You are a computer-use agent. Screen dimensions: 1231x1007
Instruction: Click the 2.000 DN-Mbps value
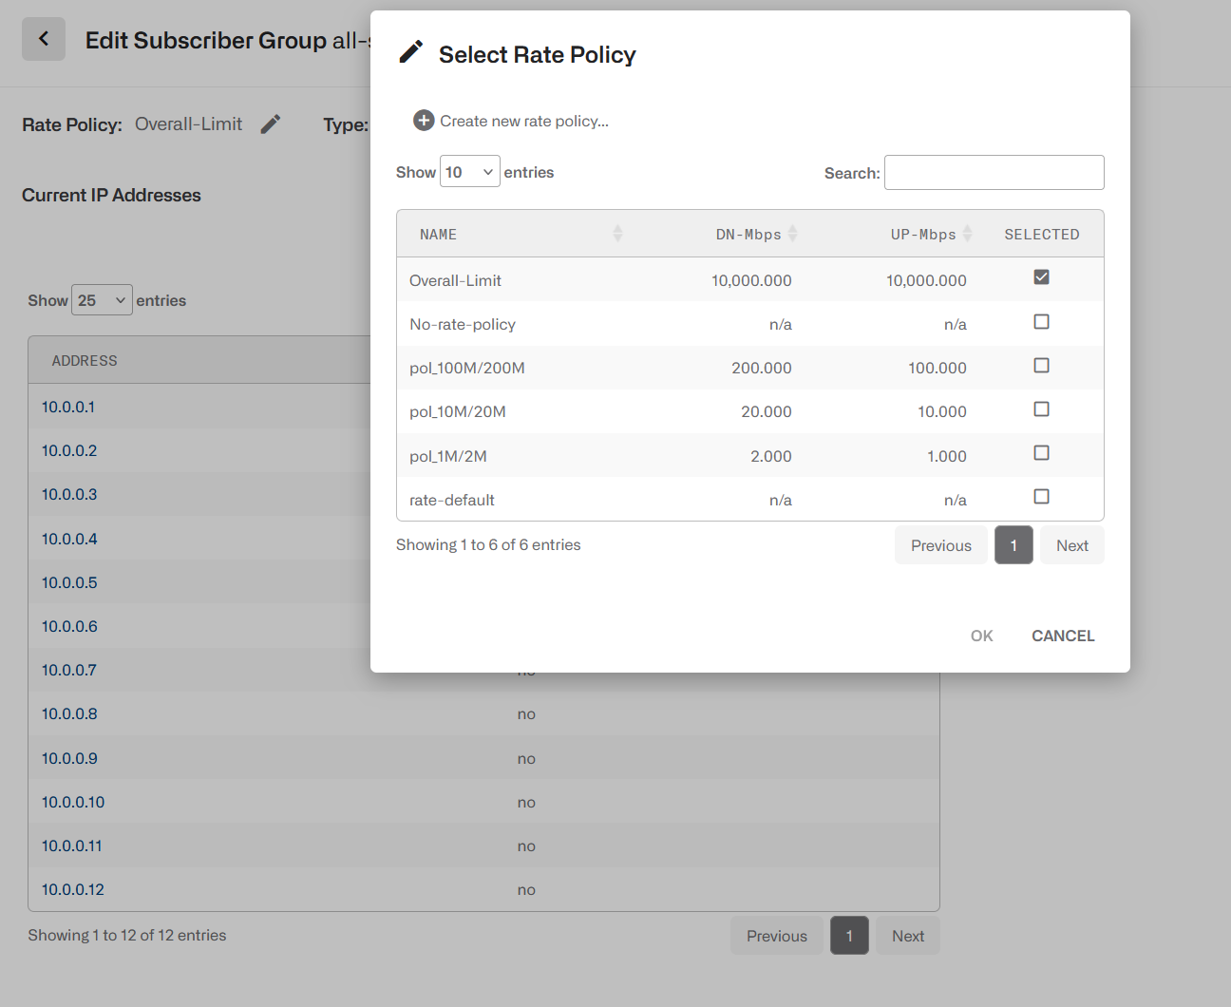point(771,456)
